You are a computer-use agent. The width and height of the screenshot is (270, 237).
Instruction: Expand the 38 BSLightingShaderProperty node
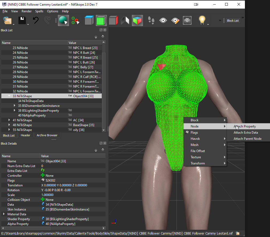point(14,110)
